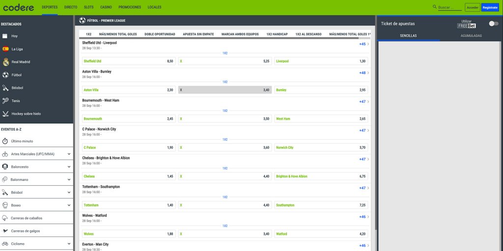
Task: Click the Carreras de galgos greyhound icon
Action: tap(5, 231)
